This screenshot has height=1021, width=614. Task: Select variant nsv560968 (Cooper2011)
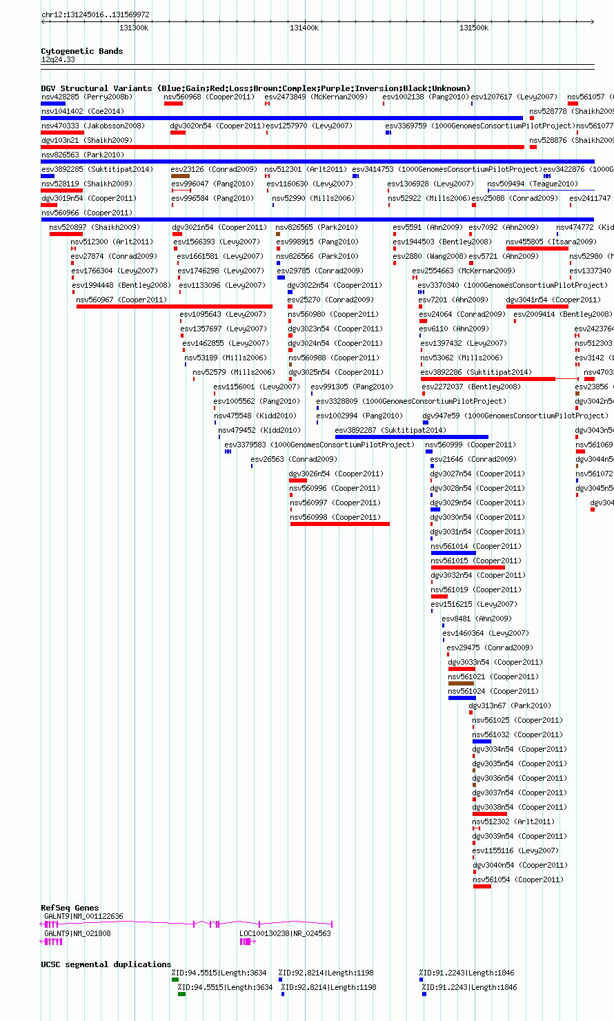coord(209,97)
